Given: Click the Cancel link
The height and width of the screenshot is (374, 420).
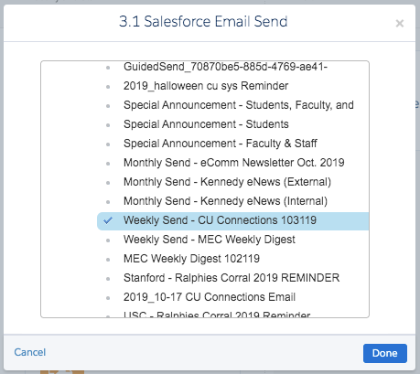Looking at the screenshot, I should [x=30, y=352].
